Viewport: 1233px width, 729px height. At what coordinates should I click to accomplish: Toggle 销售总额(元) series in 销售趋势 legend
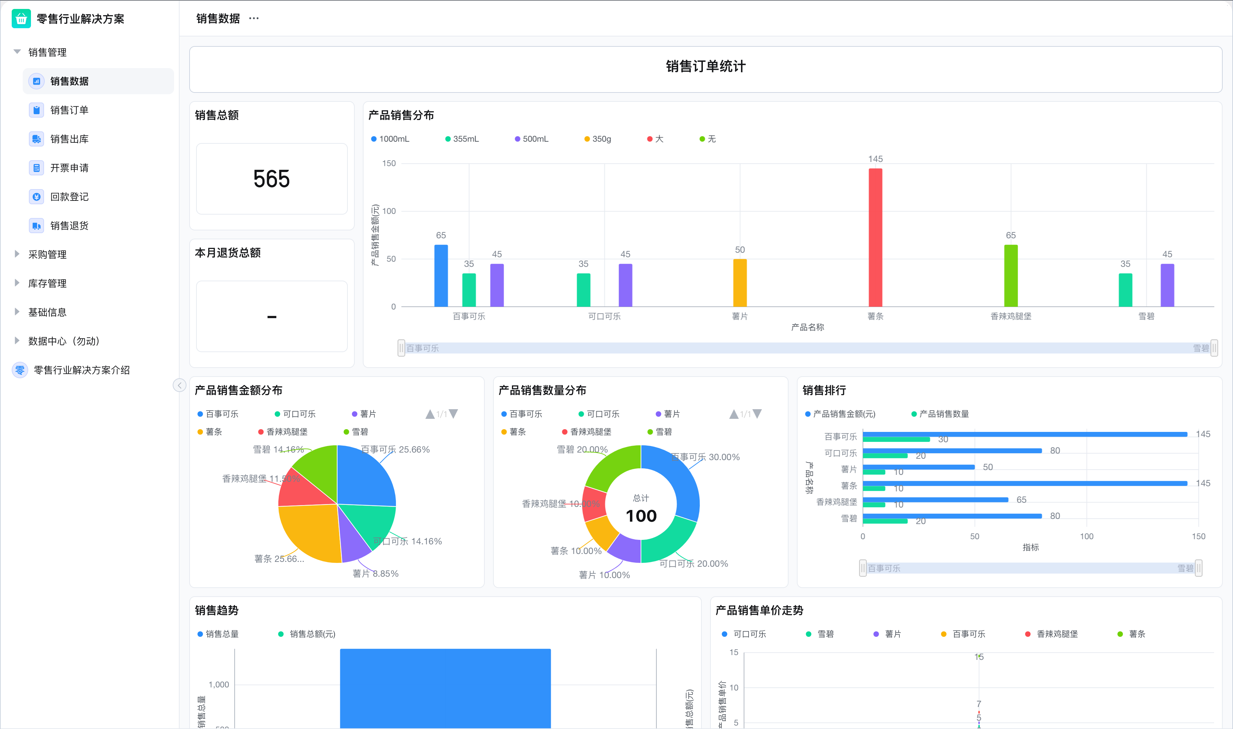[x=307, y=634]
